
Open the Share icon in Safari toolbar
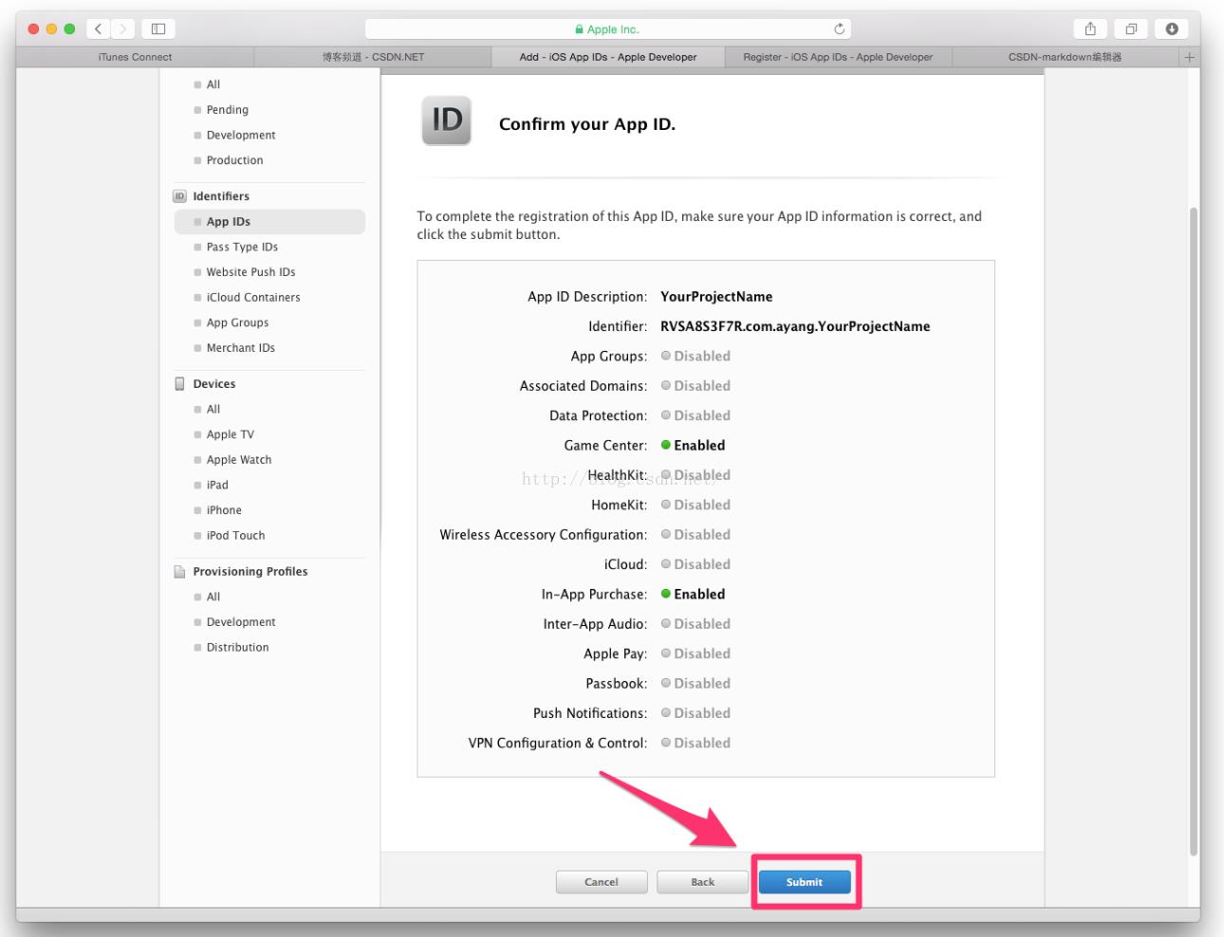point(1090,29)
